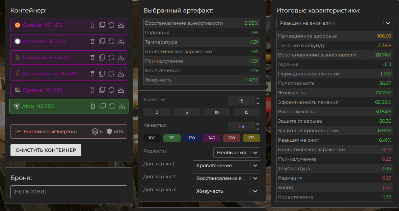
Task: Open the Контейнер «Овертон» selector
Action: pyautogui.click(x=69, y=132)
